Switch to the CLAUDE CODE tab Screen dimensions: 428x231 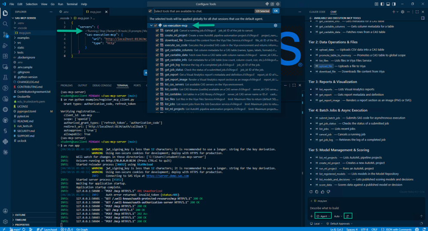point(317,12)
